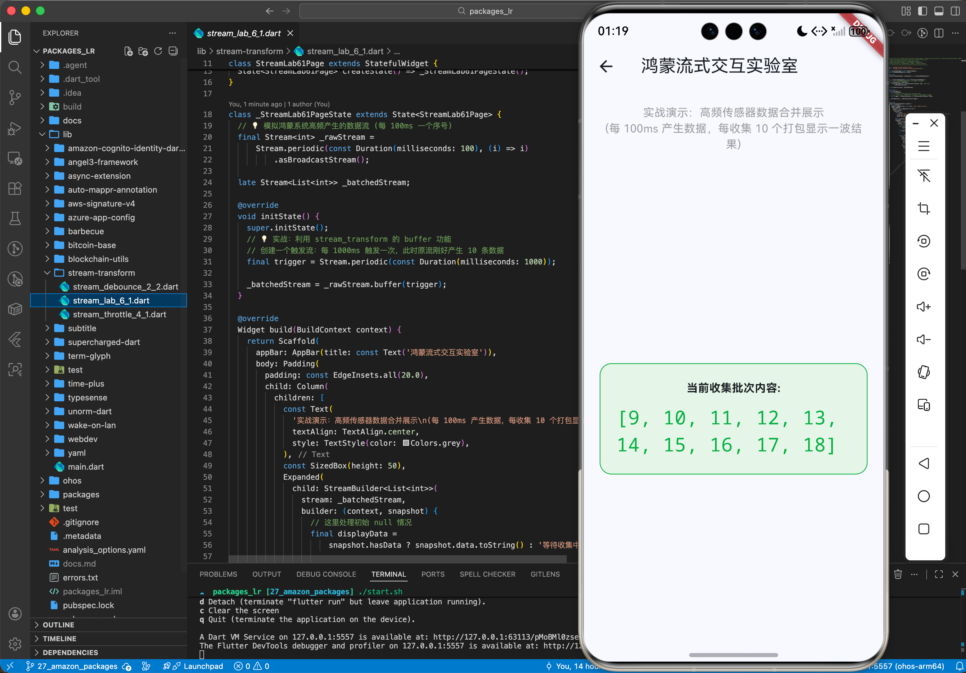966x673 pixels.
Task: Open the Source Control view
Action: pos(15,98)
